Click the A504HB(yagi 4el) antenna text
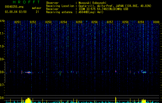 (91, 12)
